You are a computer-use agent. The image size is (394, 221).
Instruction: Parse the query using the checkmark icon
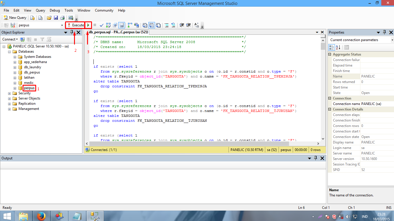pos(102,25)
